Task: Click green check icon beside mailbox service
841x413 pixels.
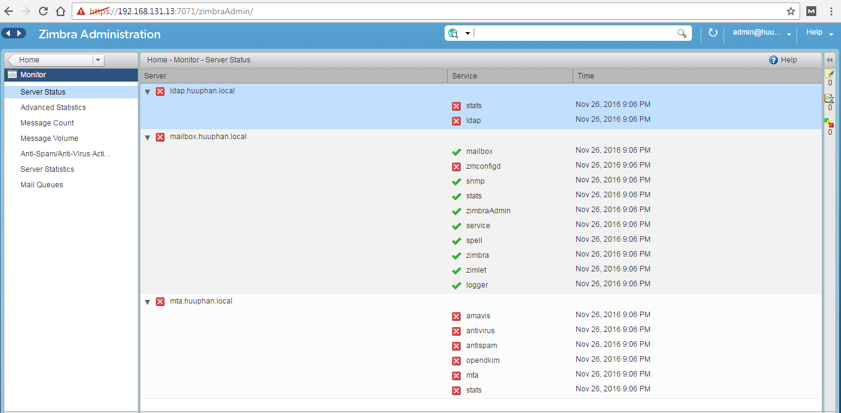Action: [x=456, y=152]
